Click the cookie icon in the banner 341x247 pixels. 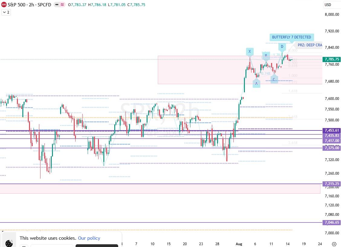click(9, 243)
